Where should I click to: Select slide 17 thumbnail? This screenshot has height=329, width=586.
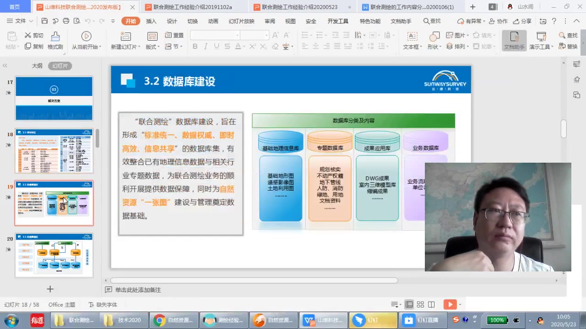54,98
